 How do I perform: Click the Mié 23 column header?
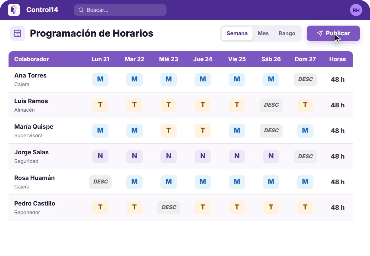pos(169,59)
